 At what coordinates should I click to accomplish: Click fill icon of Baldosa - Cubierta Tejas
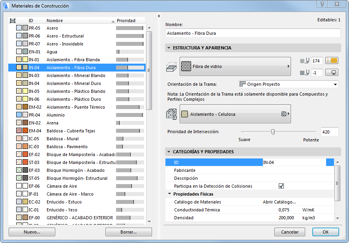[19, 131]
